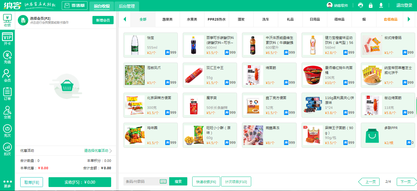Add 怡宝 555ml water to cart
The image size is (417, 191).
click(150, 45)
